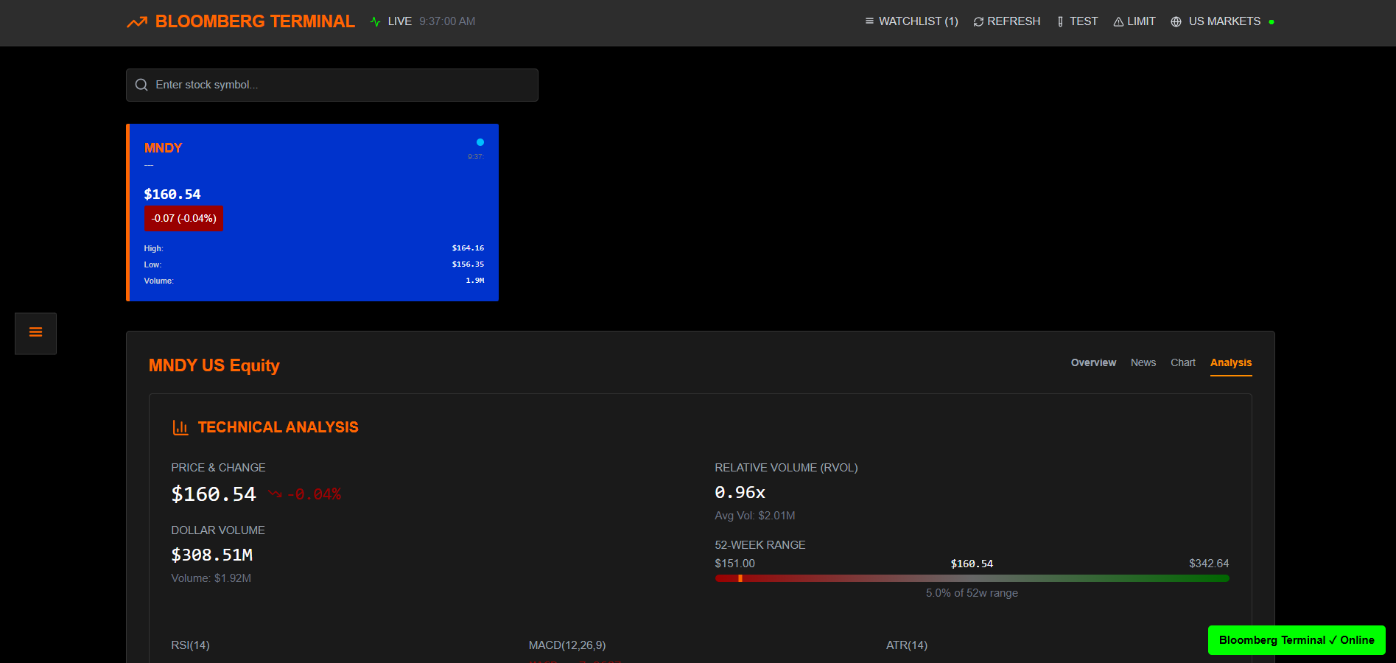Click the search magnifier icon
The height and width of the screenshot is (663, 1396).
(141, 85)
